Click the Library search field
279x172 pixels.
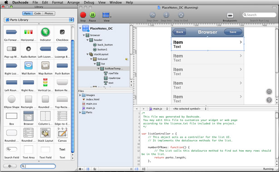(x=38, y=166)
